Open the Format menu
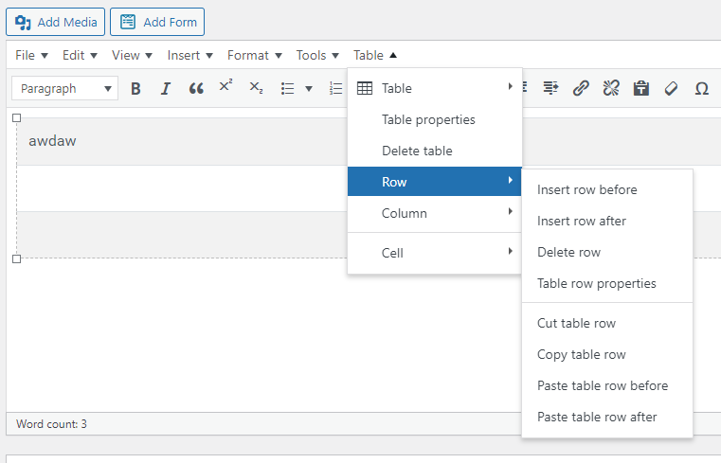721x463 pixels. pyautogui.click(x=254, y=55)
